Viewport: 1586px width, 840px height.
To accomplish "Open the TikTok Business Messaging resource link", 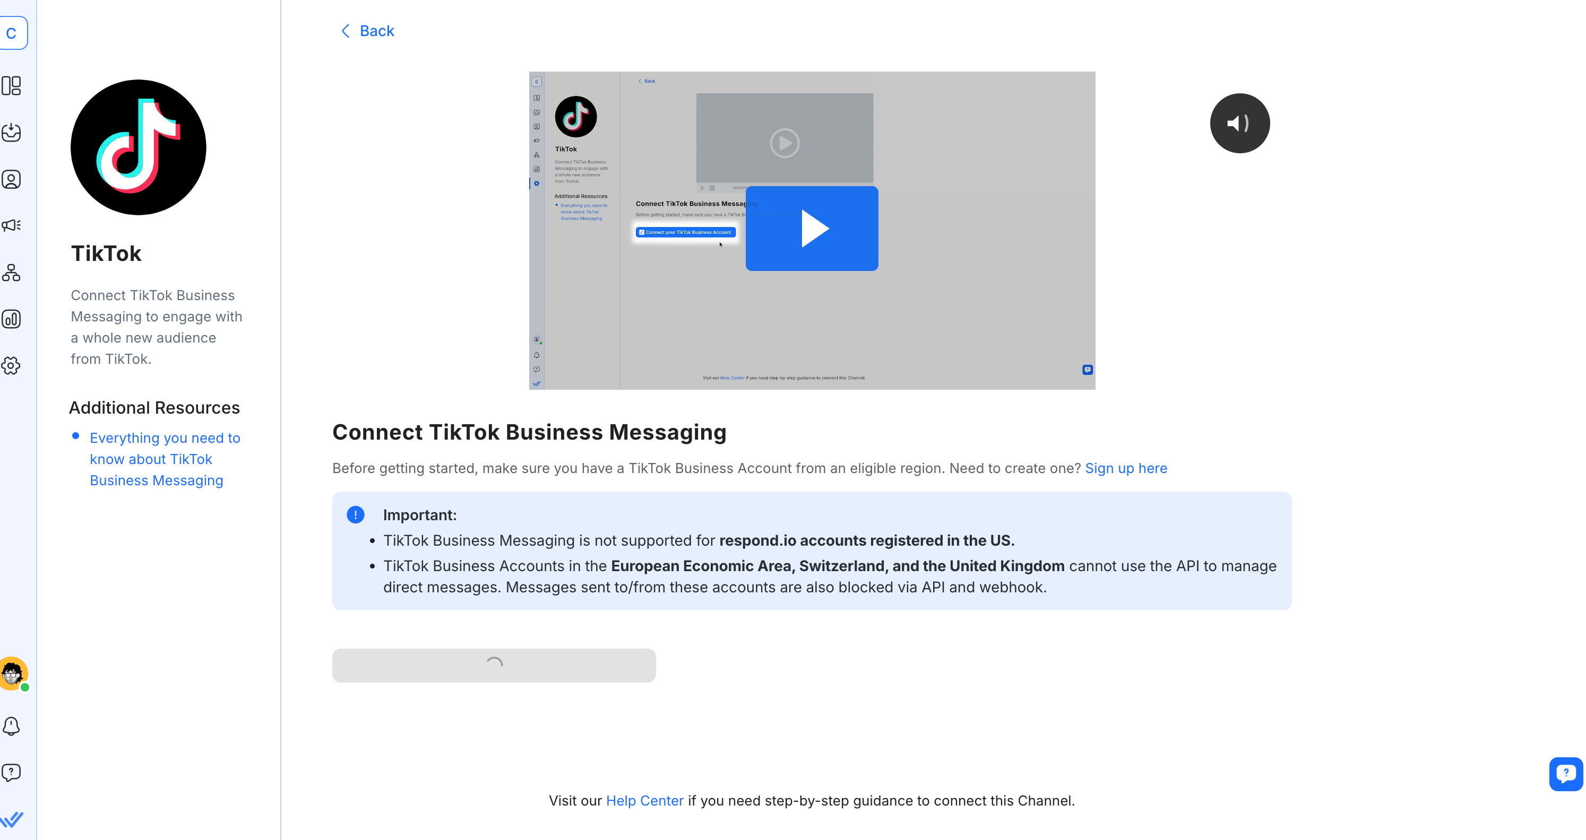I will click(165, 459).
